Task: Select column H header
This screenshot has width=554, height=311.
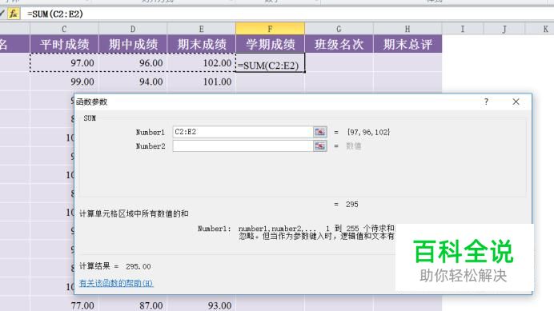Action: [407, 29]
